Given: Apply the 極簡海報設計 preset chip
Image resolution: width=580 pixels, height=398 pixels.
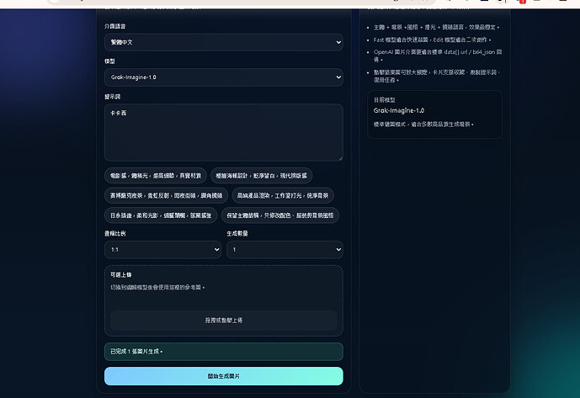Looking at the screenshot, I should coord(261,176).
